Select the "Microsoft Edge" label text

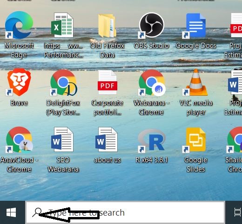coord(19,50)
